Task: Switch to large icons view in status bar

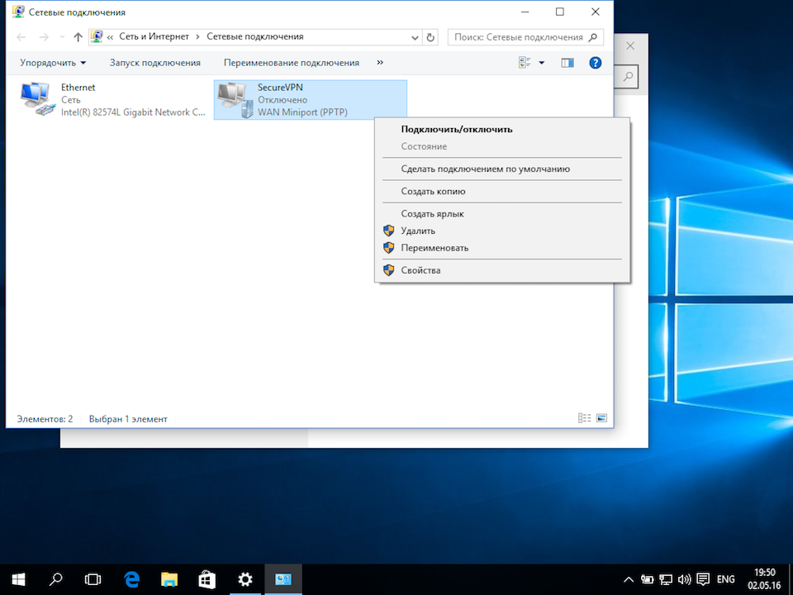Action: point(601,419)
